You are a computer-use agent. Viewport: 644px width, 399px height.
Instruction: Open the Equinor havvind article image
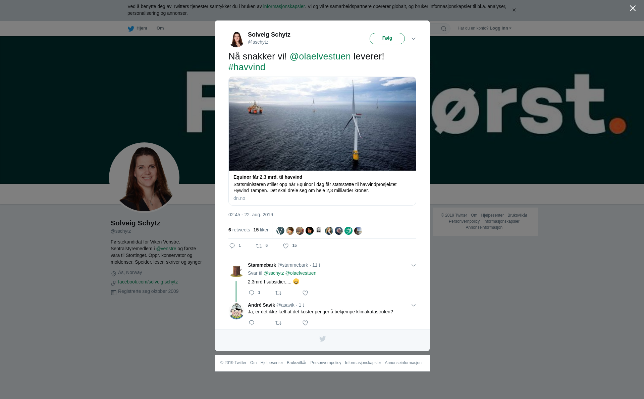coord(322,124)
